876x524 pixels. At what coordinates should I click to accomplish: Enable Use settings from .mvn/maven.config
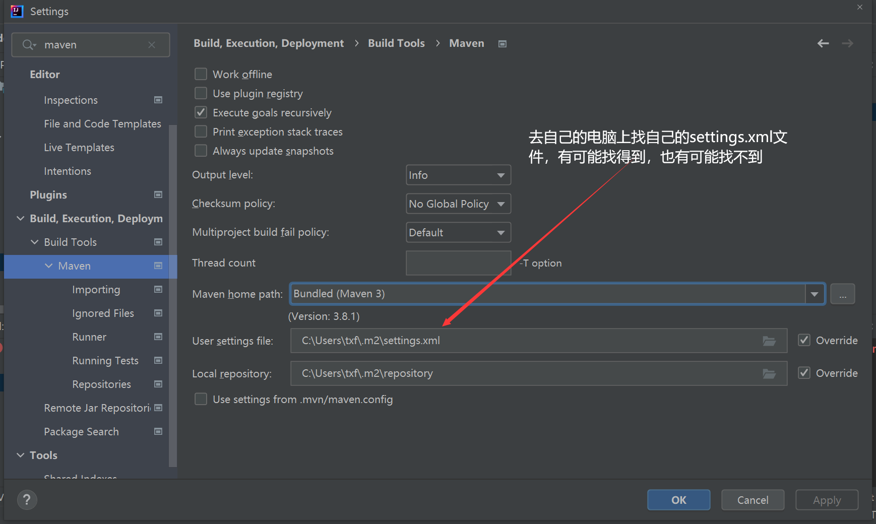click(x=201, y=399)
